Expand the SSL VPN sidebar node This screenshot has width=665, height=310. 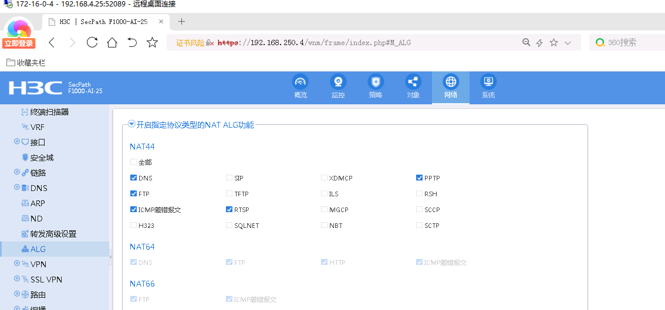click(17, 279)
